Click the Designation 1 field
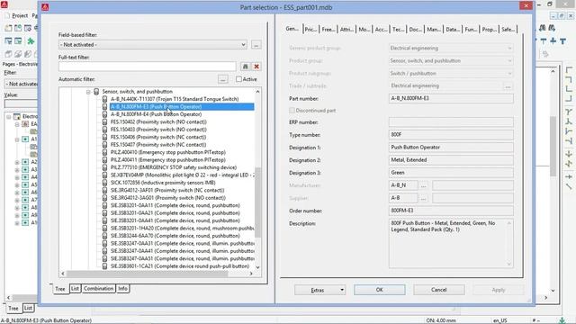The image size is (576, 324). (451, 148)
